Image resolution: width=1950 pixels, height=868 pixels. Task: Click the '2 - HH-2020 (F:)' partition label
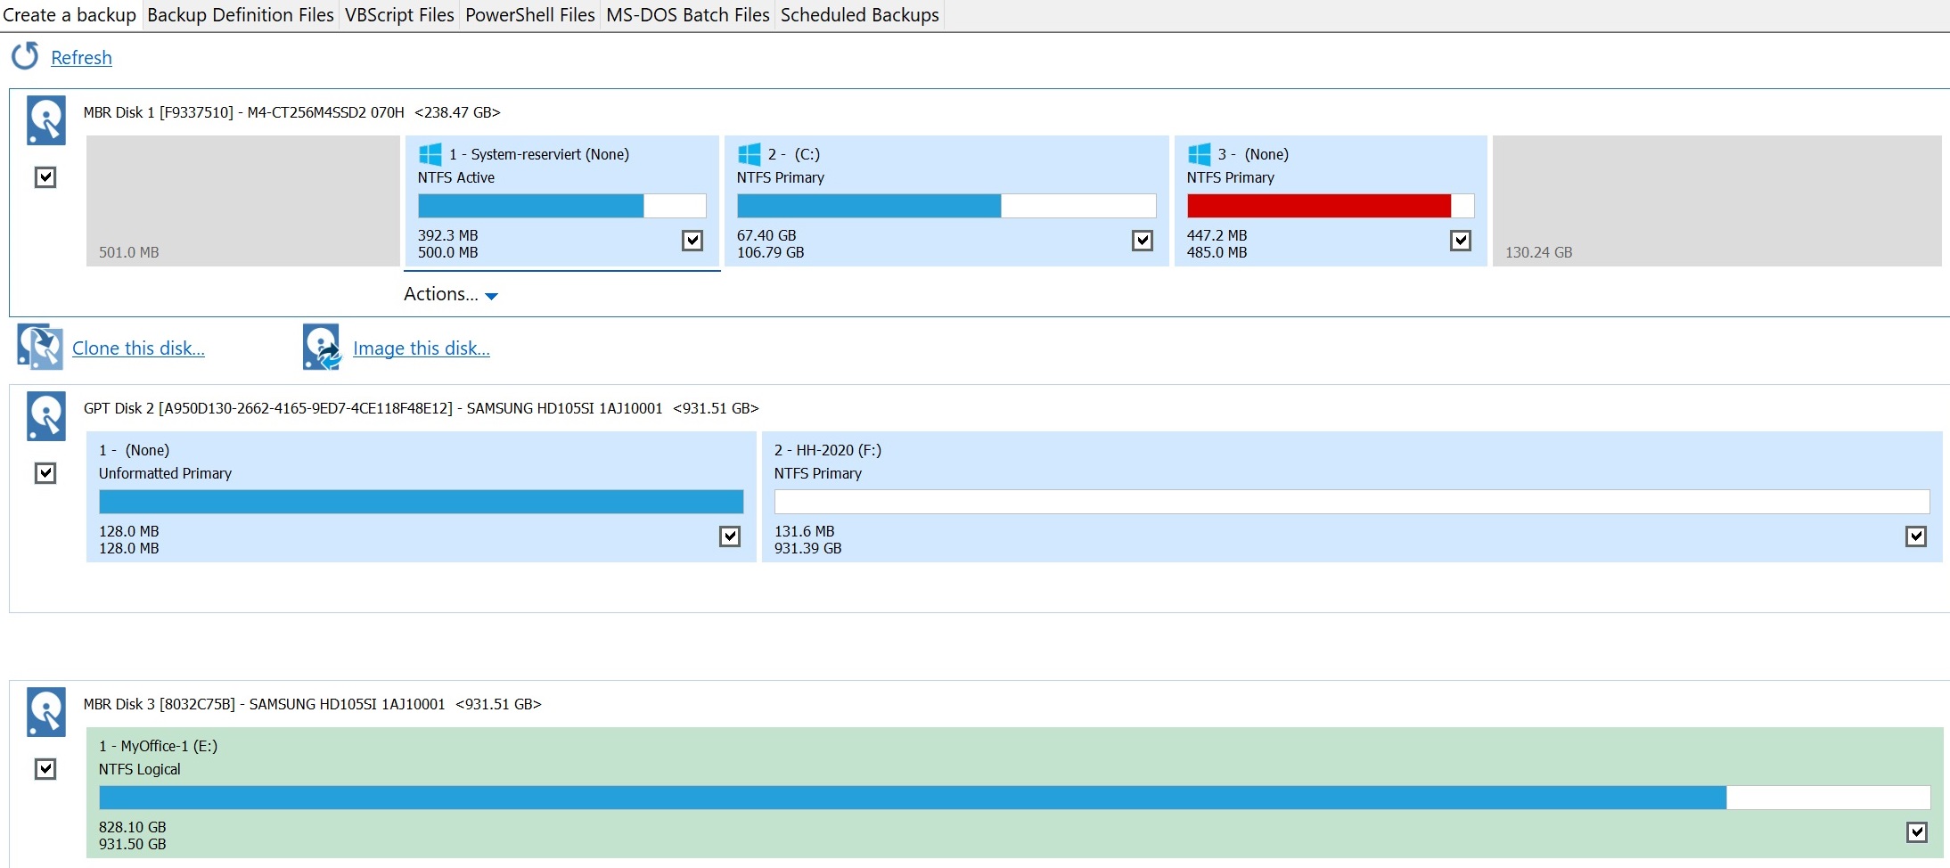[828, 450]
